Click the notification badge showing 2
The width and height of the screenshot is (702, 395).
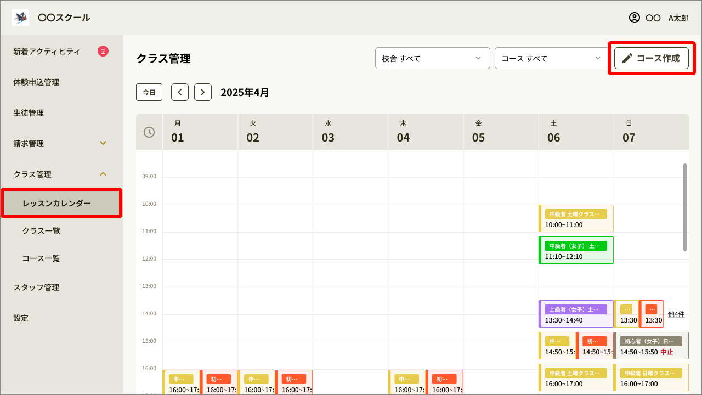click(103, 52)
